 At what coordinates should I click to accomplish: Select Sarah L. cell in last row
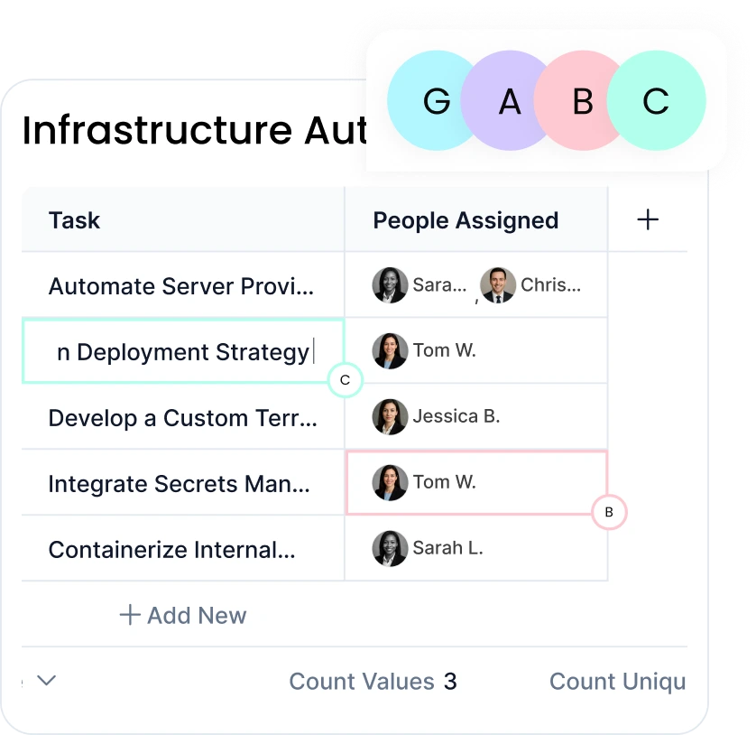(x=476, y=548)
